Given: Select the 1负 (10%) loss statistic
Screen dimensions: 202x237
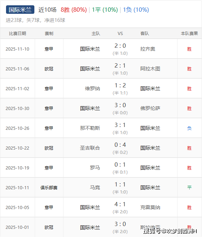Looking at the screenshot, I should tap(136, 10).
